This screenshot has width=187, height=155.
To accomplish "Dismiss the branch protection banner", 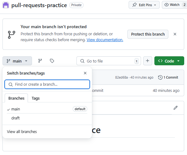I will click(x=175, y=34).
